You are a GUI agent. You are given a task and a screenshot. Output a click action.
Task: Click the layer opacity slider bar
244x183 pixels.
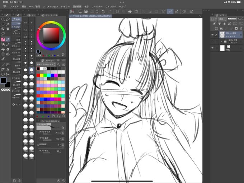tap(232, 19)
